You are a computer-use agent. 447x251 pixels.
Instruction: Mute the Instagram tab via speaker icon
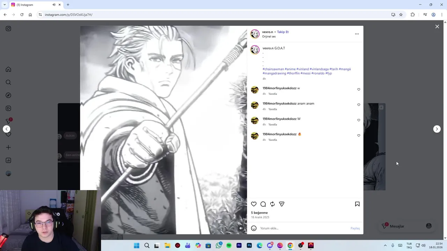point(54,5)
